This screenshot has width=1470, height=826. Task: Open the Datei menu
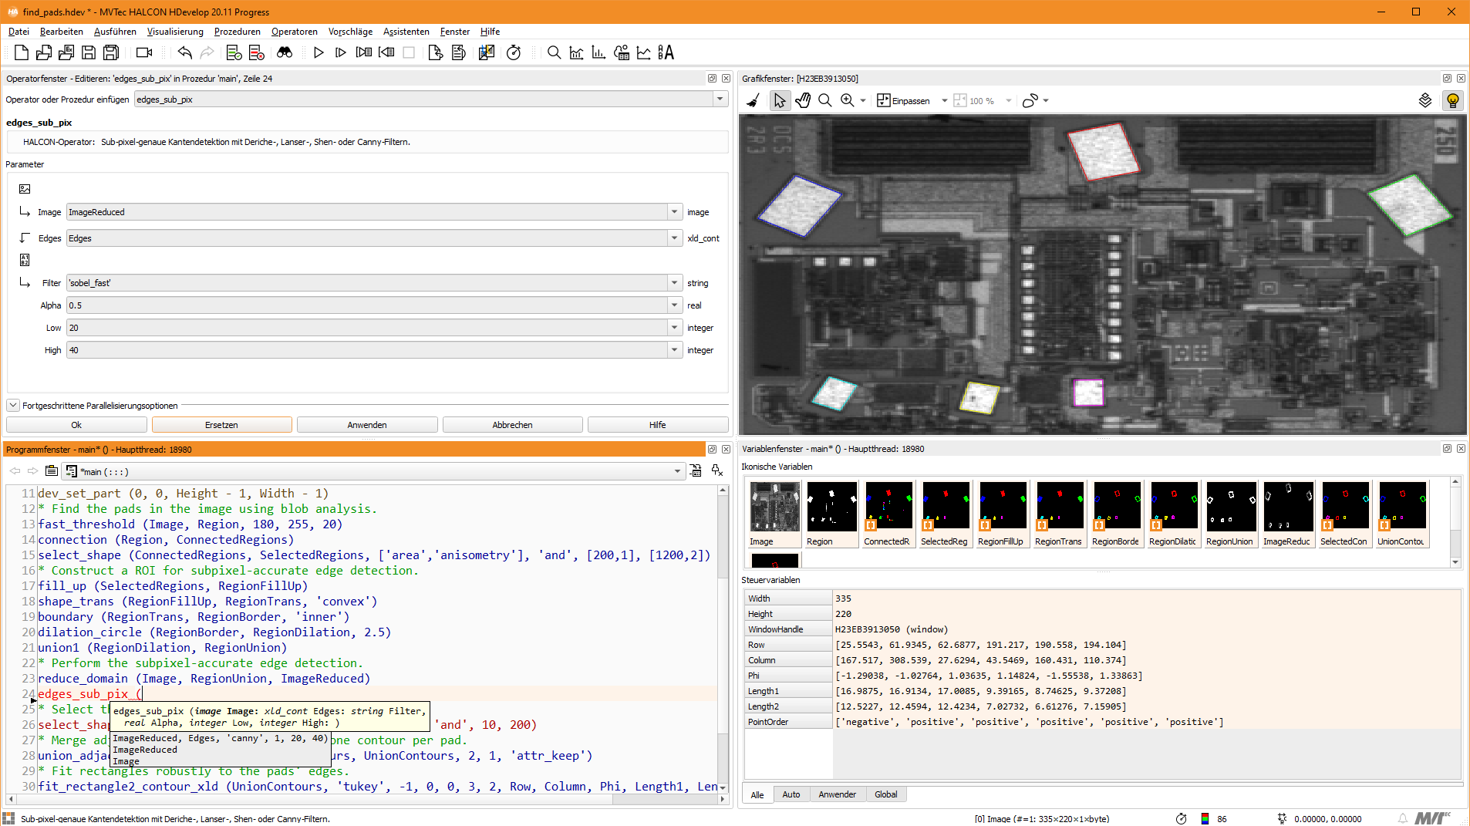(19, 32)
